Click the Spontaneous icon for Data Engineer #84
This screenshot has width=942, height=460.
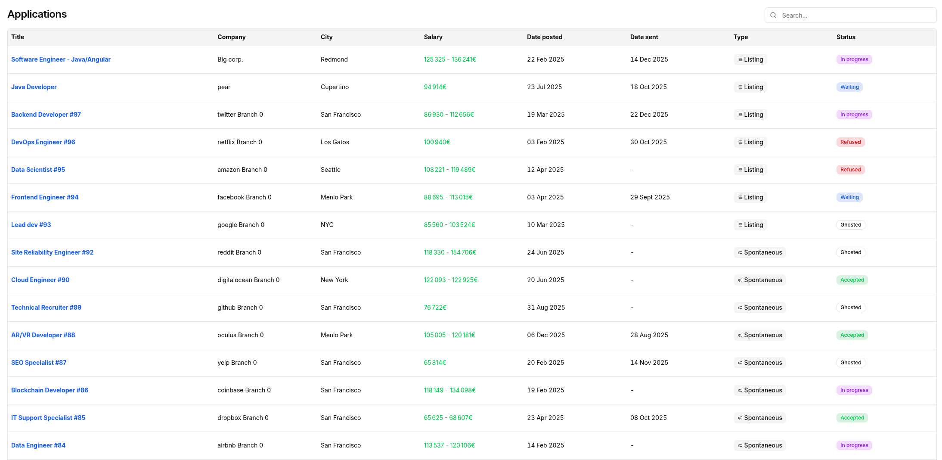click(x=740, y=445)
